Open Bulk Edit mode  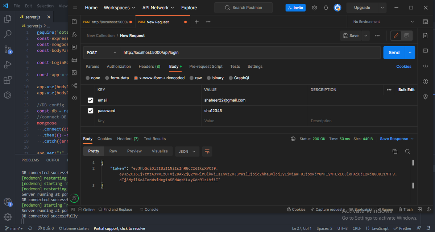coord(406,90)
